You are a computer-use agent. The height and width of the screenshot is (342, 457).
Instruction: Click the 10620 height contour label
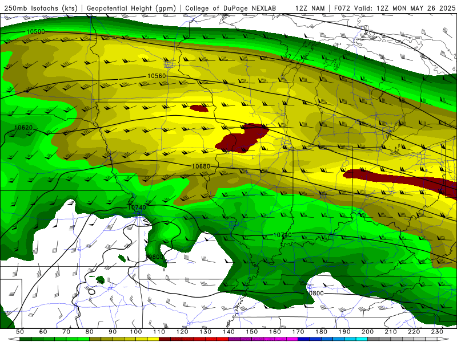click(x=23, y=128)
